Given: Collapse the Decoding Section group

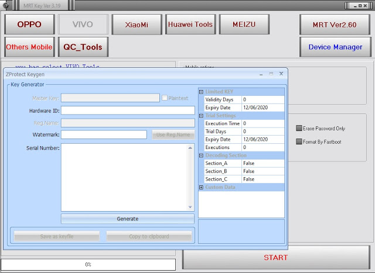Looking at the screenshot, I should click(201, 155).
